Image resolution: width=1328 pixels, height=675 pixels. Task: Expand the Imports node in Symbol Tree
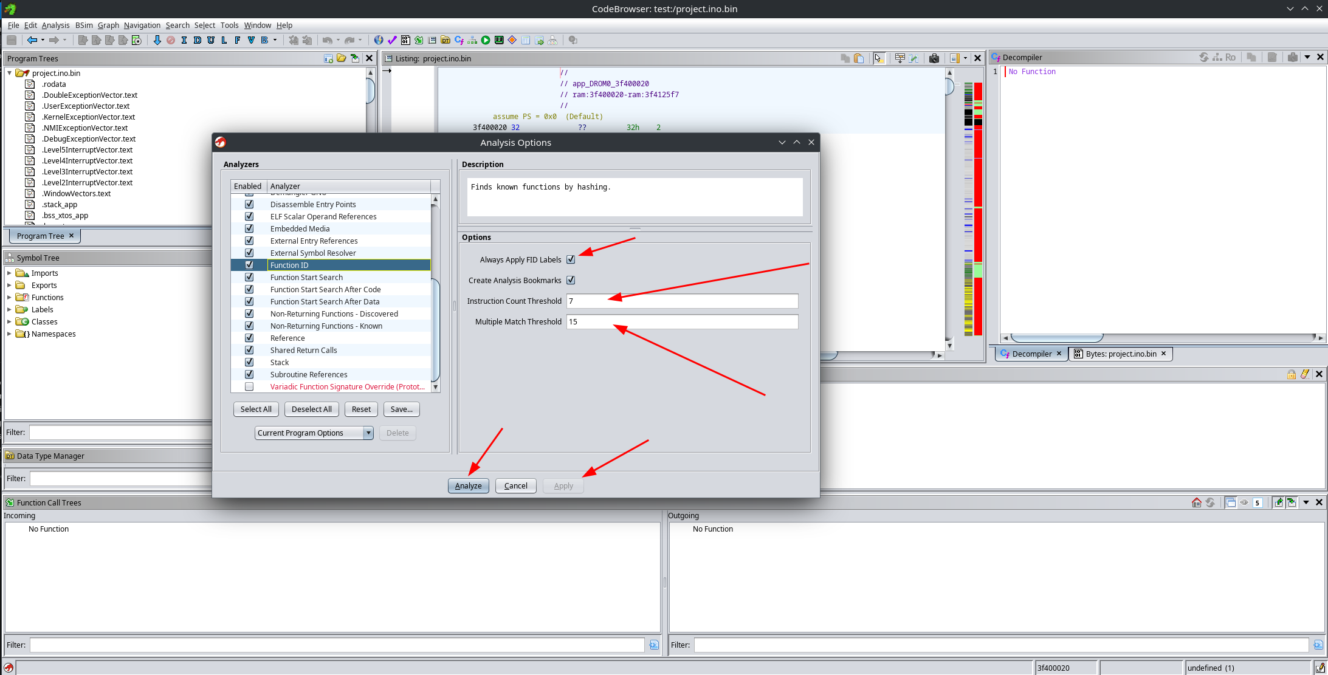pyautogui.click(x=9, y=273)
